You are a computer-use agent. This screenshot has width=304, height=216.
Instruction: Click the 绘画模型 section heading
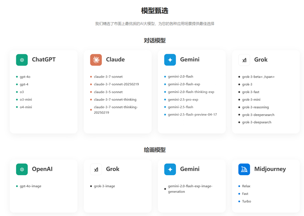[x=155, y=150]
